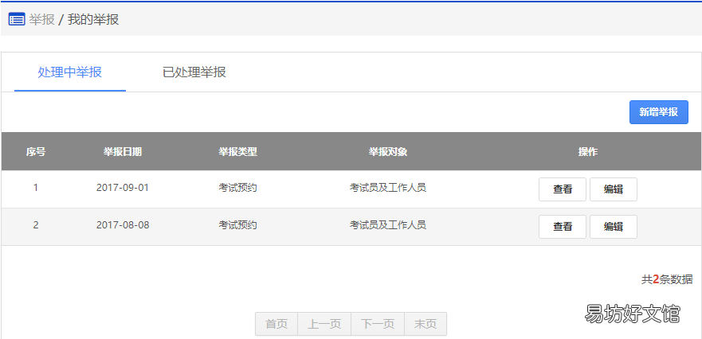The image size is (702, 339).
Task: Click the 序号 column header
Action: point(35,152)
